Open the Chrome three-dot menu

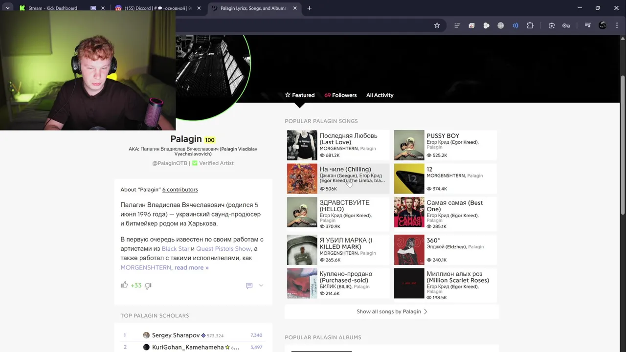616,25
